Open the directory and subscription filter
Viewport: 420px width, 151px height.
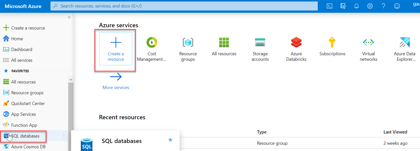click(x=343, y=6)
